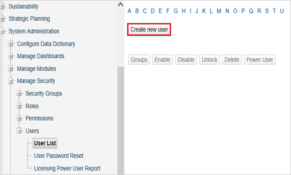Filter users by letter A
The height and width of the screenshot is (175, 291).
click(x=129, y=11)
